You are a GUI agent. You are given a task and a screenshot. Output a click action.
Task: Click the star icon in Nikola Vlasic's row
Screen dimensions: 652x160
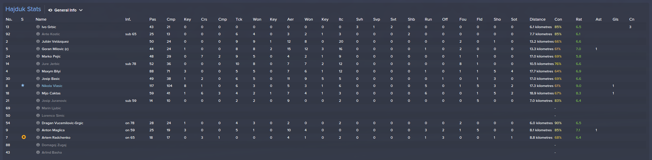(x=23, y=86)
